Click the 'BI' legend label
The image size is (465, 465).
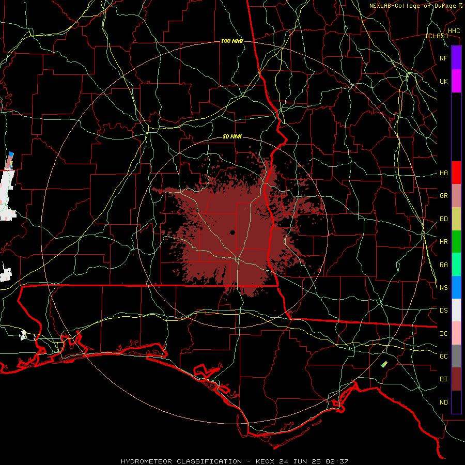[443, 379]
